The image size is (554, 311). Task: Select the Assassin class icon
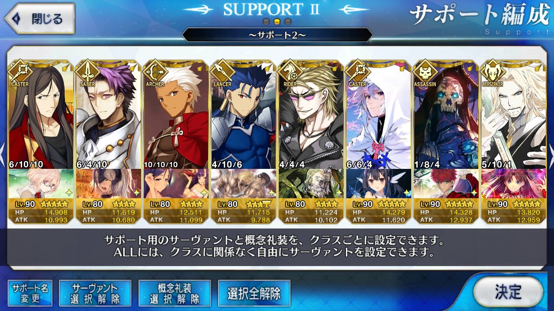[x=425, y=70]
